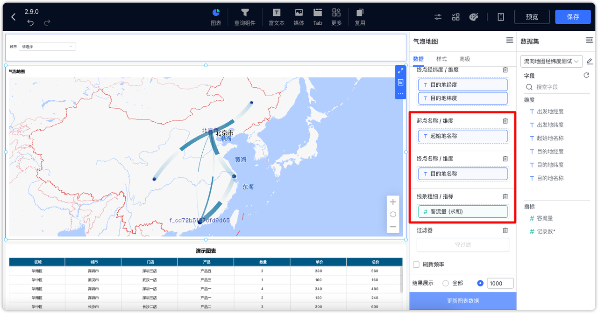Enable the 刷新频率 checkbox
598x313 pixels.
coord(416,264)
